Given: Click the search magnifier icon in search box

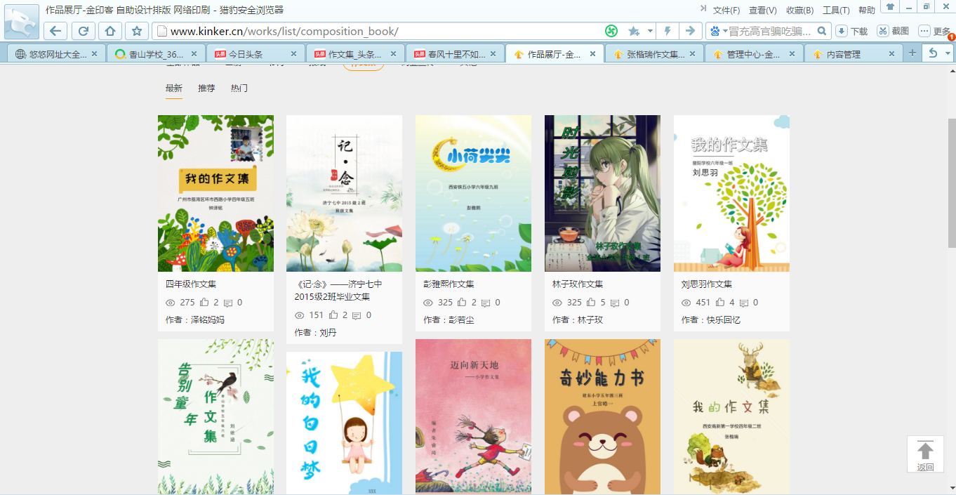Looking at the screenshot, I should point(823,31).
